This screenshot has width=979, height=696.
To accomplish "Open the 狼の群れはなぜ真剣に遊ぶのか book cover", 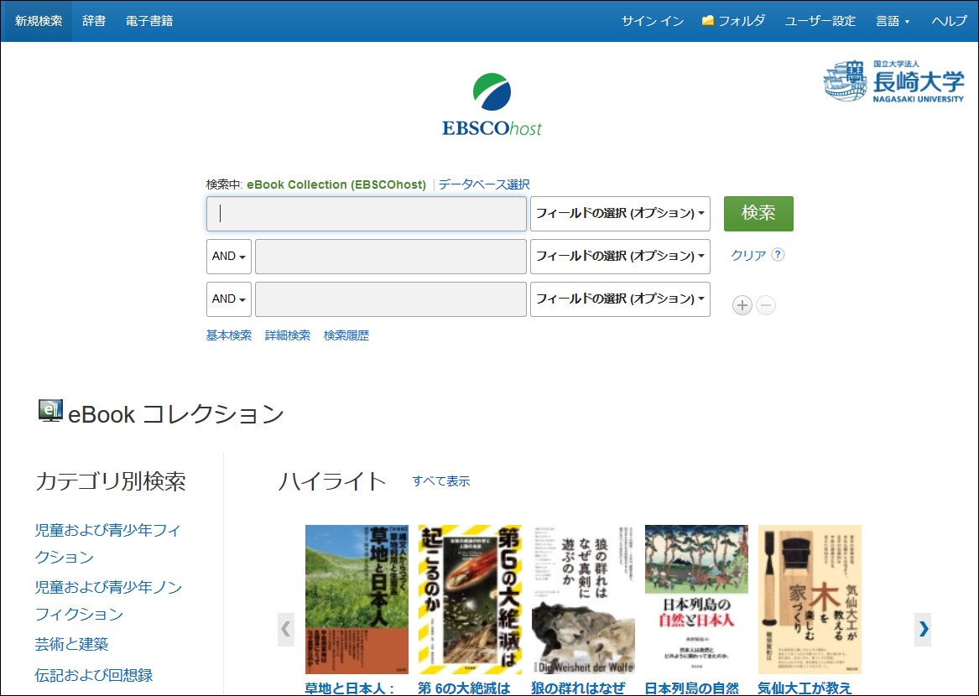I will 583,600.
